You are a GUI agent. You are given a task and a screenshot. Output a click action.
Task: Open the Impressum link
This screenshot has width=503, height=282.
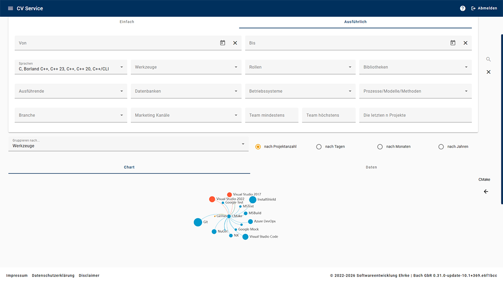[17, 275]
